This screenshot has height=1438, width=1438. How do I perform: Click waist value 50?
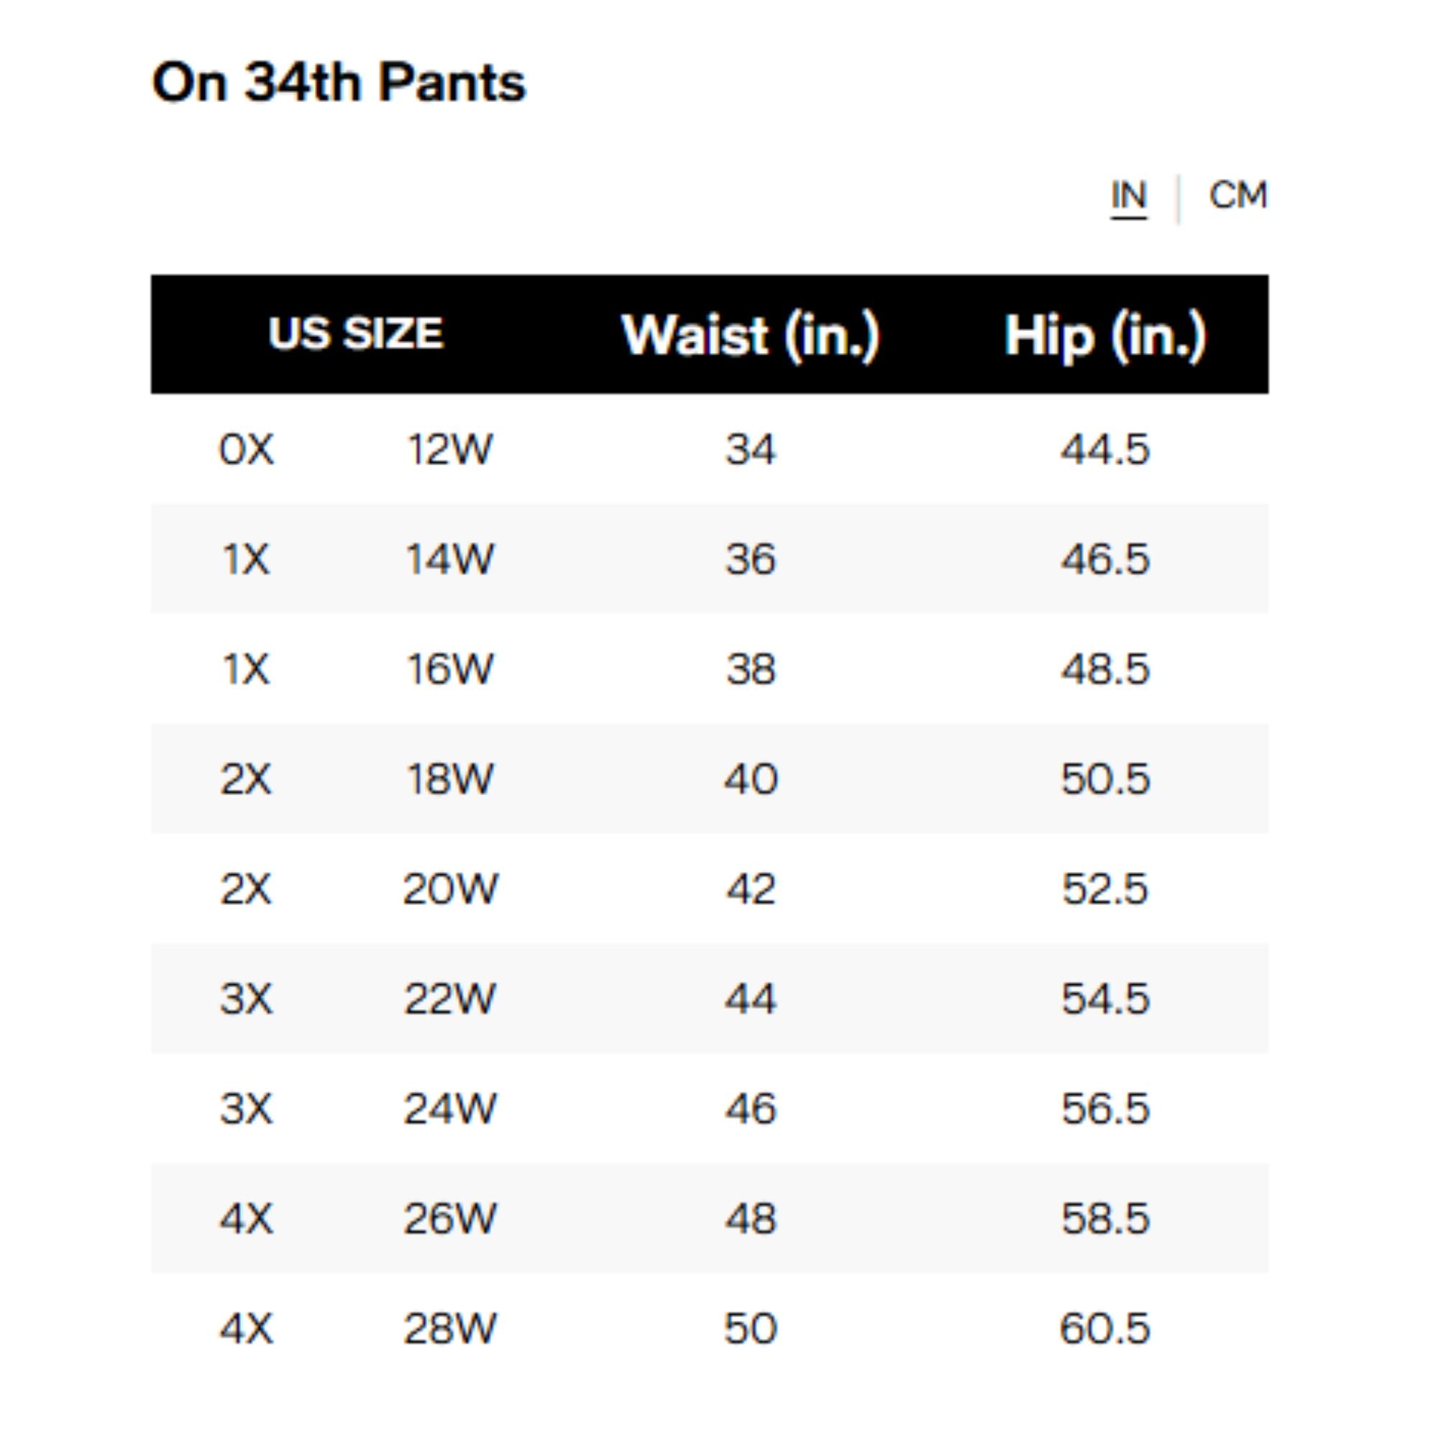pos(750,1329)
